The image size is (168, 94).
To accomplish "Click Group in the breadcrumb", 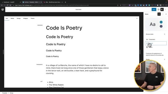I will pyautogui.click(x=12, y=93).
